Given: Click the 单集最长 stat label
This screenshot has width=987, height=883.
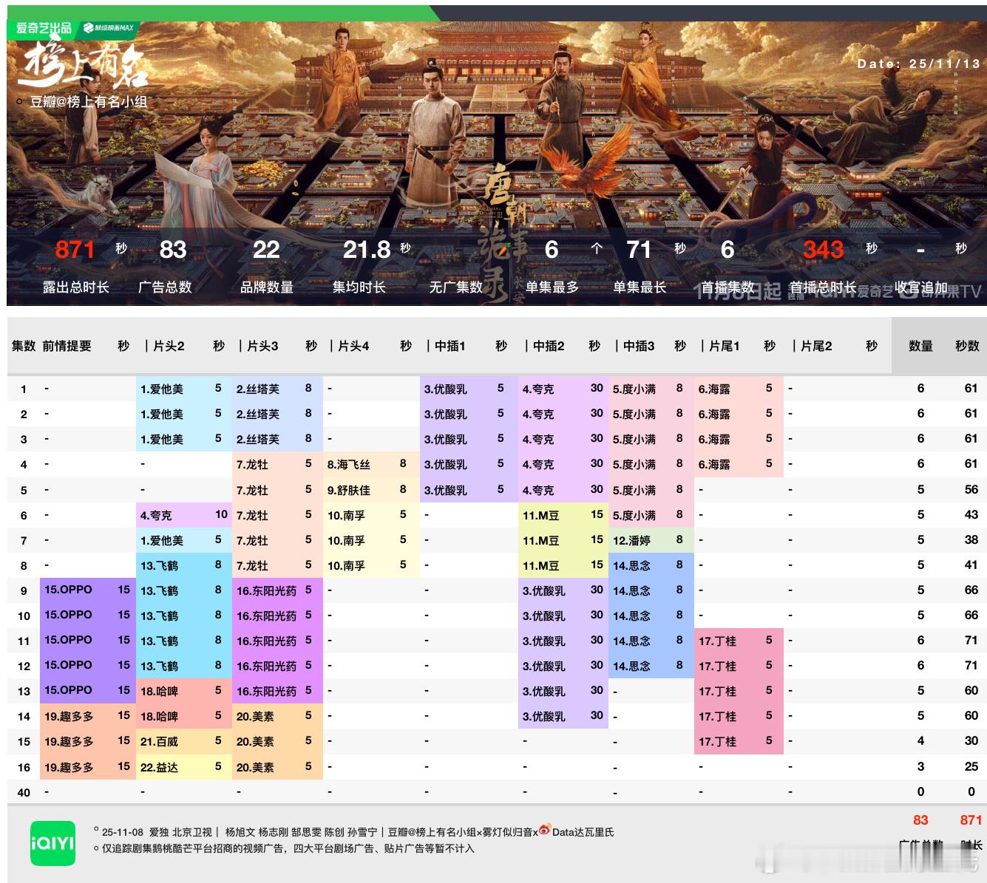Looking at the screenshot, I should click(x=640, y=287).
